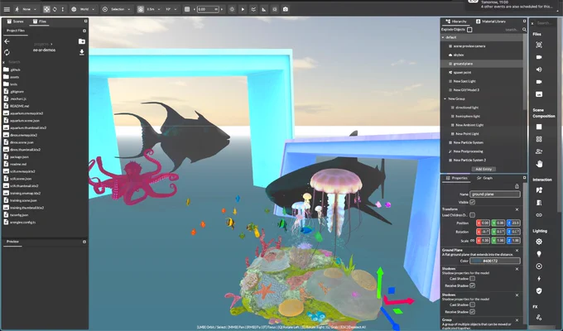Select the Project Files tab

point(16,31)
